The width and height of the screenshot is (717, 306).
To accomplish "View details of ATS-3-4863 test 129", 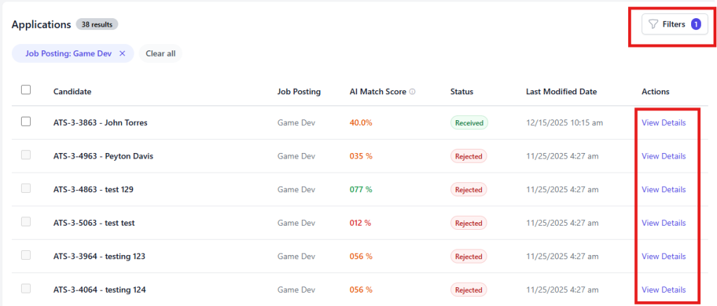I will pyautogui.click(x=664, y=189).
